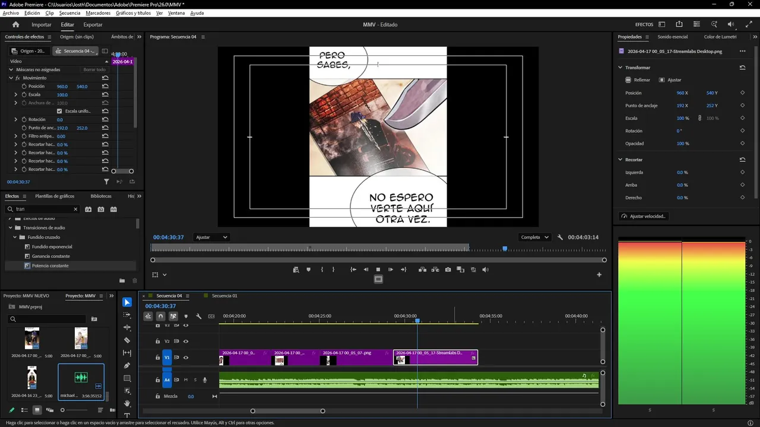Uncheck the uniform scale checkbox
Image resolution: width=760 pixels, height=427 pixels.
(59, 111)
